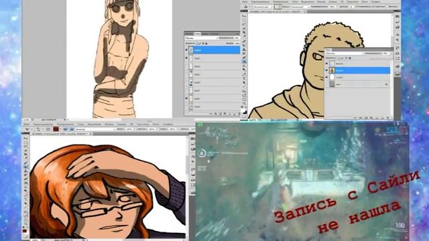
Task: Hide selected orange-thumbnail layer in right layers panel
Action: 326,70
